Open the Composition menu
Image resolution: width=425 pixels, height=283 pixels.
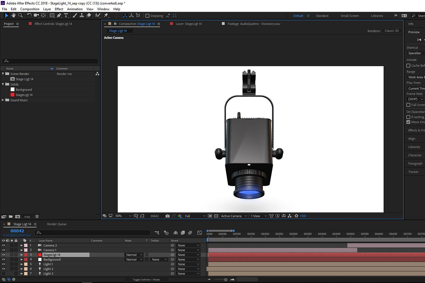pos(30,9)
